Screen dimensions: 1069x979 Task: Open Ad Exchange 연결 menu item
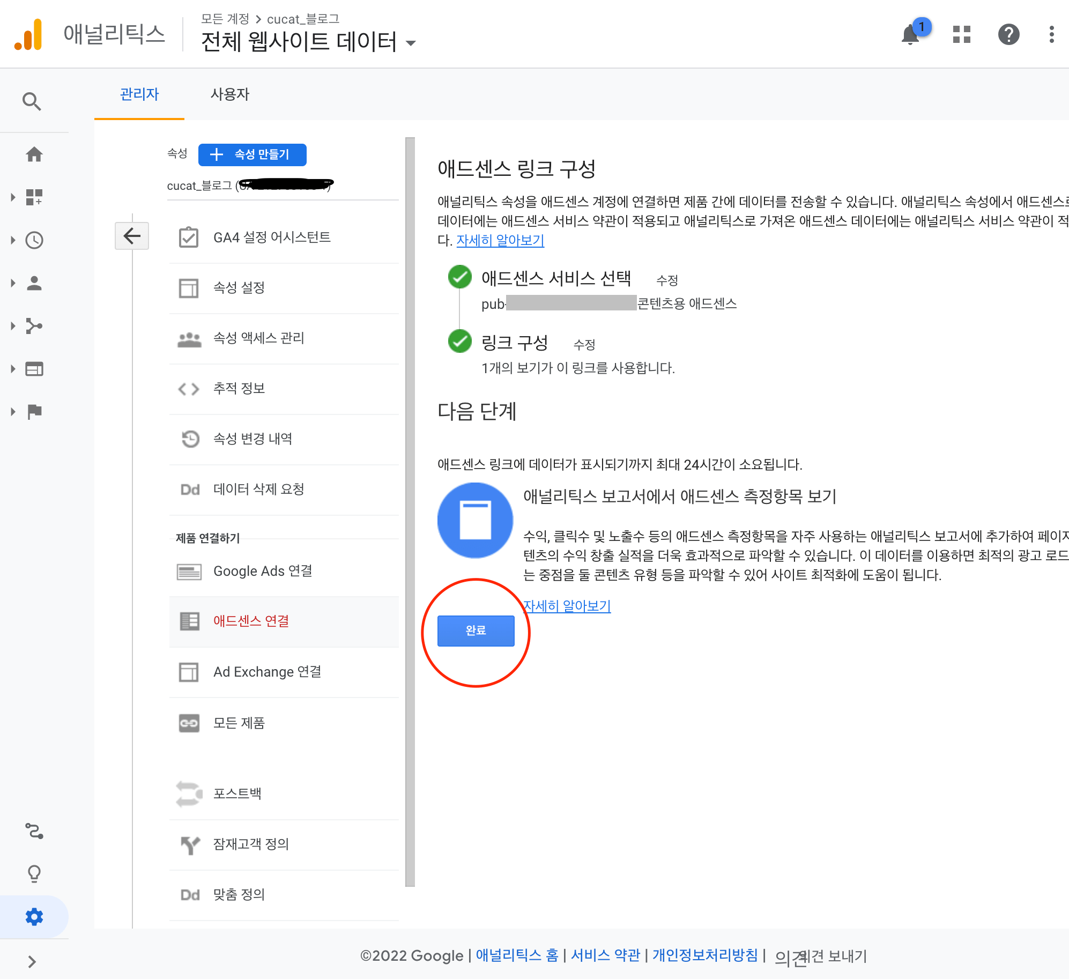pyautogui.click(x=284, y=672)
